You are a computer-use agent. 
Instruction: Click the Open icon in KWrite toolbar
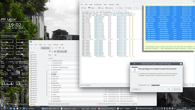pyautogui.click(x=89, y=8)
